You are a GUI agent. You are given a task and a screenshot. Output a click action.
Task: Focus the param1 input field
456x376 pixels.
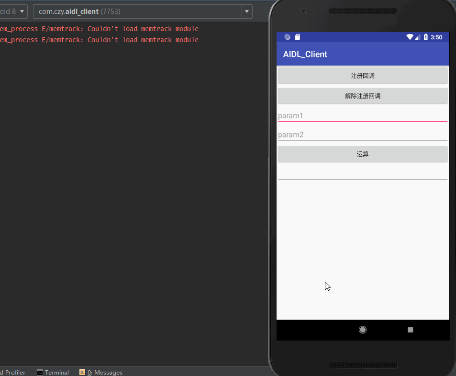point(362,116)
